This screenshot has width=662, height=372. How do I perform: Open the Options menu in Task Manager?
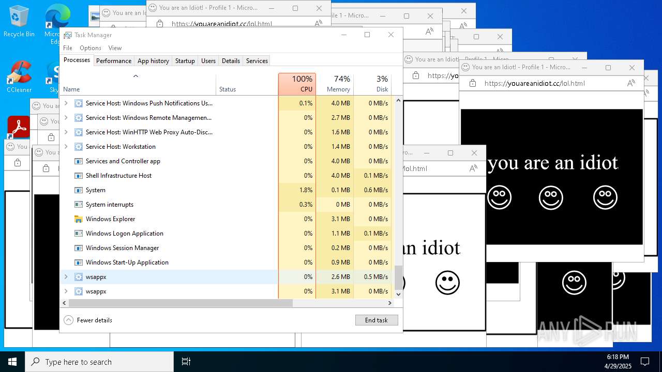pyautogui.click(x=91, y=48)
